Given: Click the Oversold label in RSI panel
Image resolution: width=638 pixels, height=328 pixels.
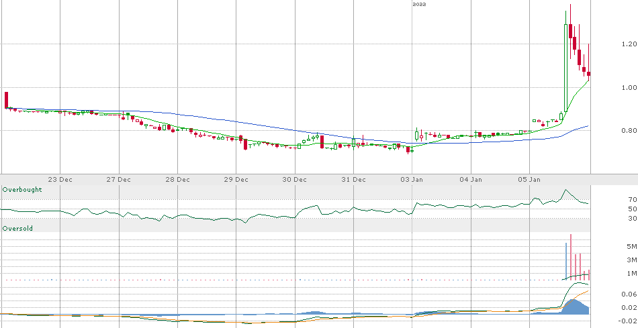Looking at the screenshot, I should point(17,229).
